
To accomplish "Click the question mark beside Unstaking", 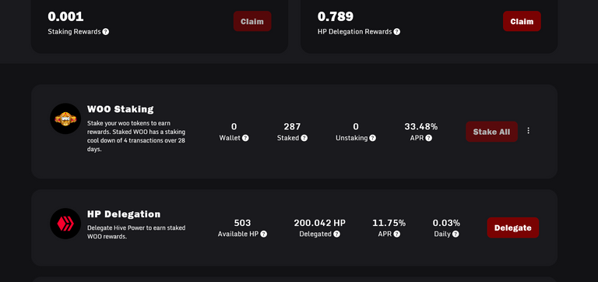I will [x=373, y=138].
